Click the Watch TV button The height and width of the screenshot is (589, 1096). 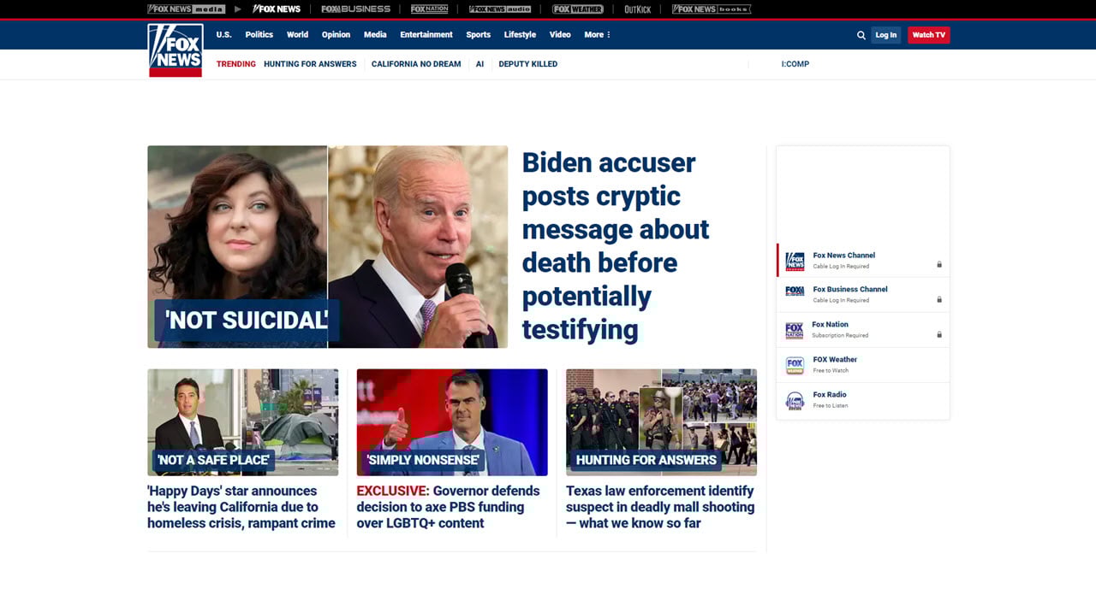click(928, 35)
